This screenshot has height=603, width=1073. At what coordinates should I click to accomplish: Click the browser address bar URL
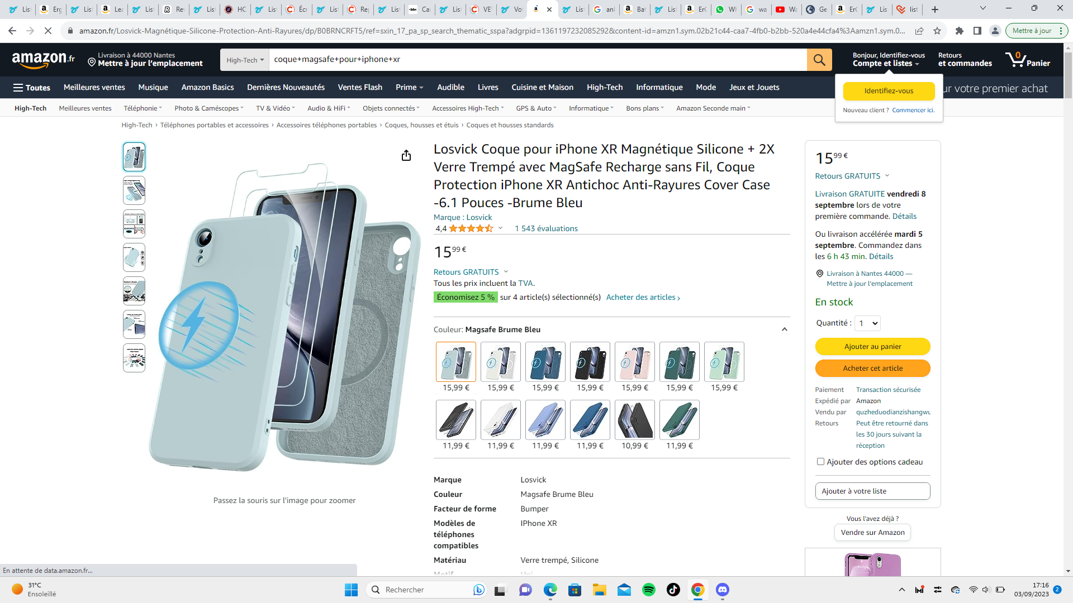click(492, 31)
